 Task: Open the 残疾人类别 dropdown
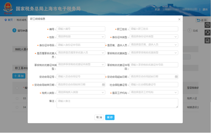pos(81,92)
